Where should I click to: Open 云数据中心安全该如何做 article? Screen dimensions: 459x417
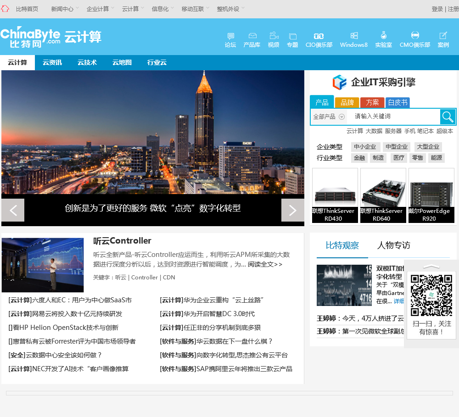click(63, 355)
